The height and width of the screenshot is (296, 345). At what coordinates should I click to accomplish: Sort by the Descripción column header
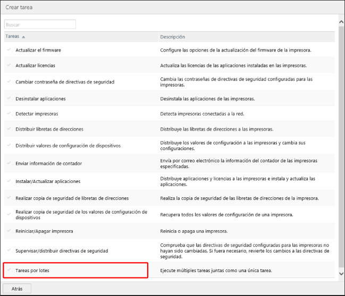click(173, 37)
